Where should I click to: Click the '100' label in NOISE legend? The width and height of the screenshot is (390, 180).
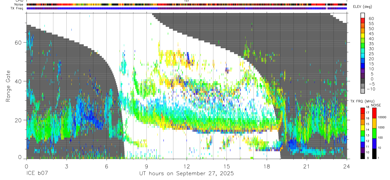pos(381,137)
